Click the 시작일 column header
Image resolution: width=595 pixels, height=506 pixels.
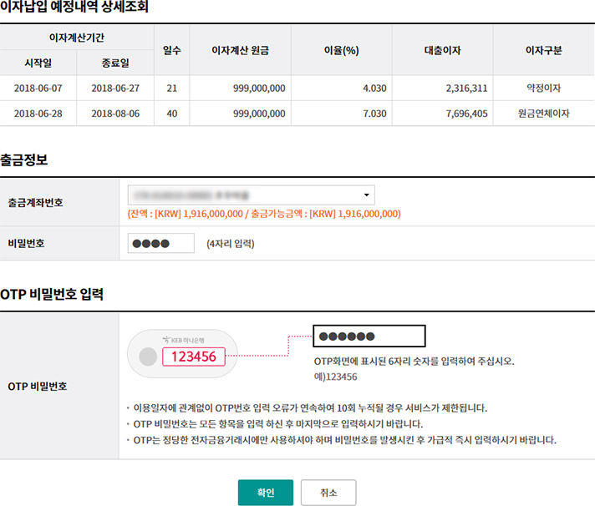point(38,63)
